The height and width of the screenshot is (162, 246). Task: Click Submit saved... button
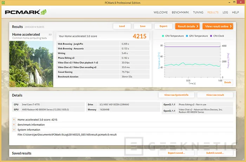[x=215, y=153]
